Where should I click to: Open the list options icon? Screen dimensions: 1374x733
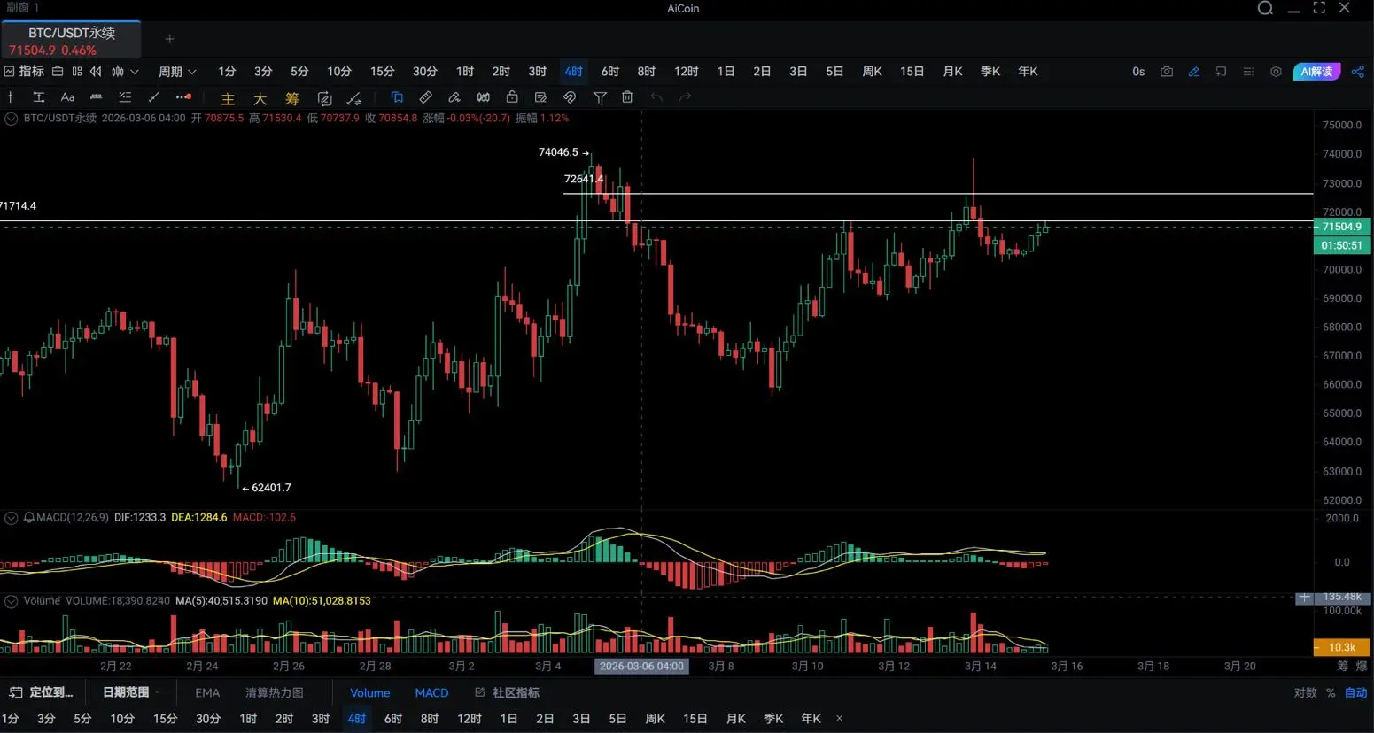tap(1248, 72)
